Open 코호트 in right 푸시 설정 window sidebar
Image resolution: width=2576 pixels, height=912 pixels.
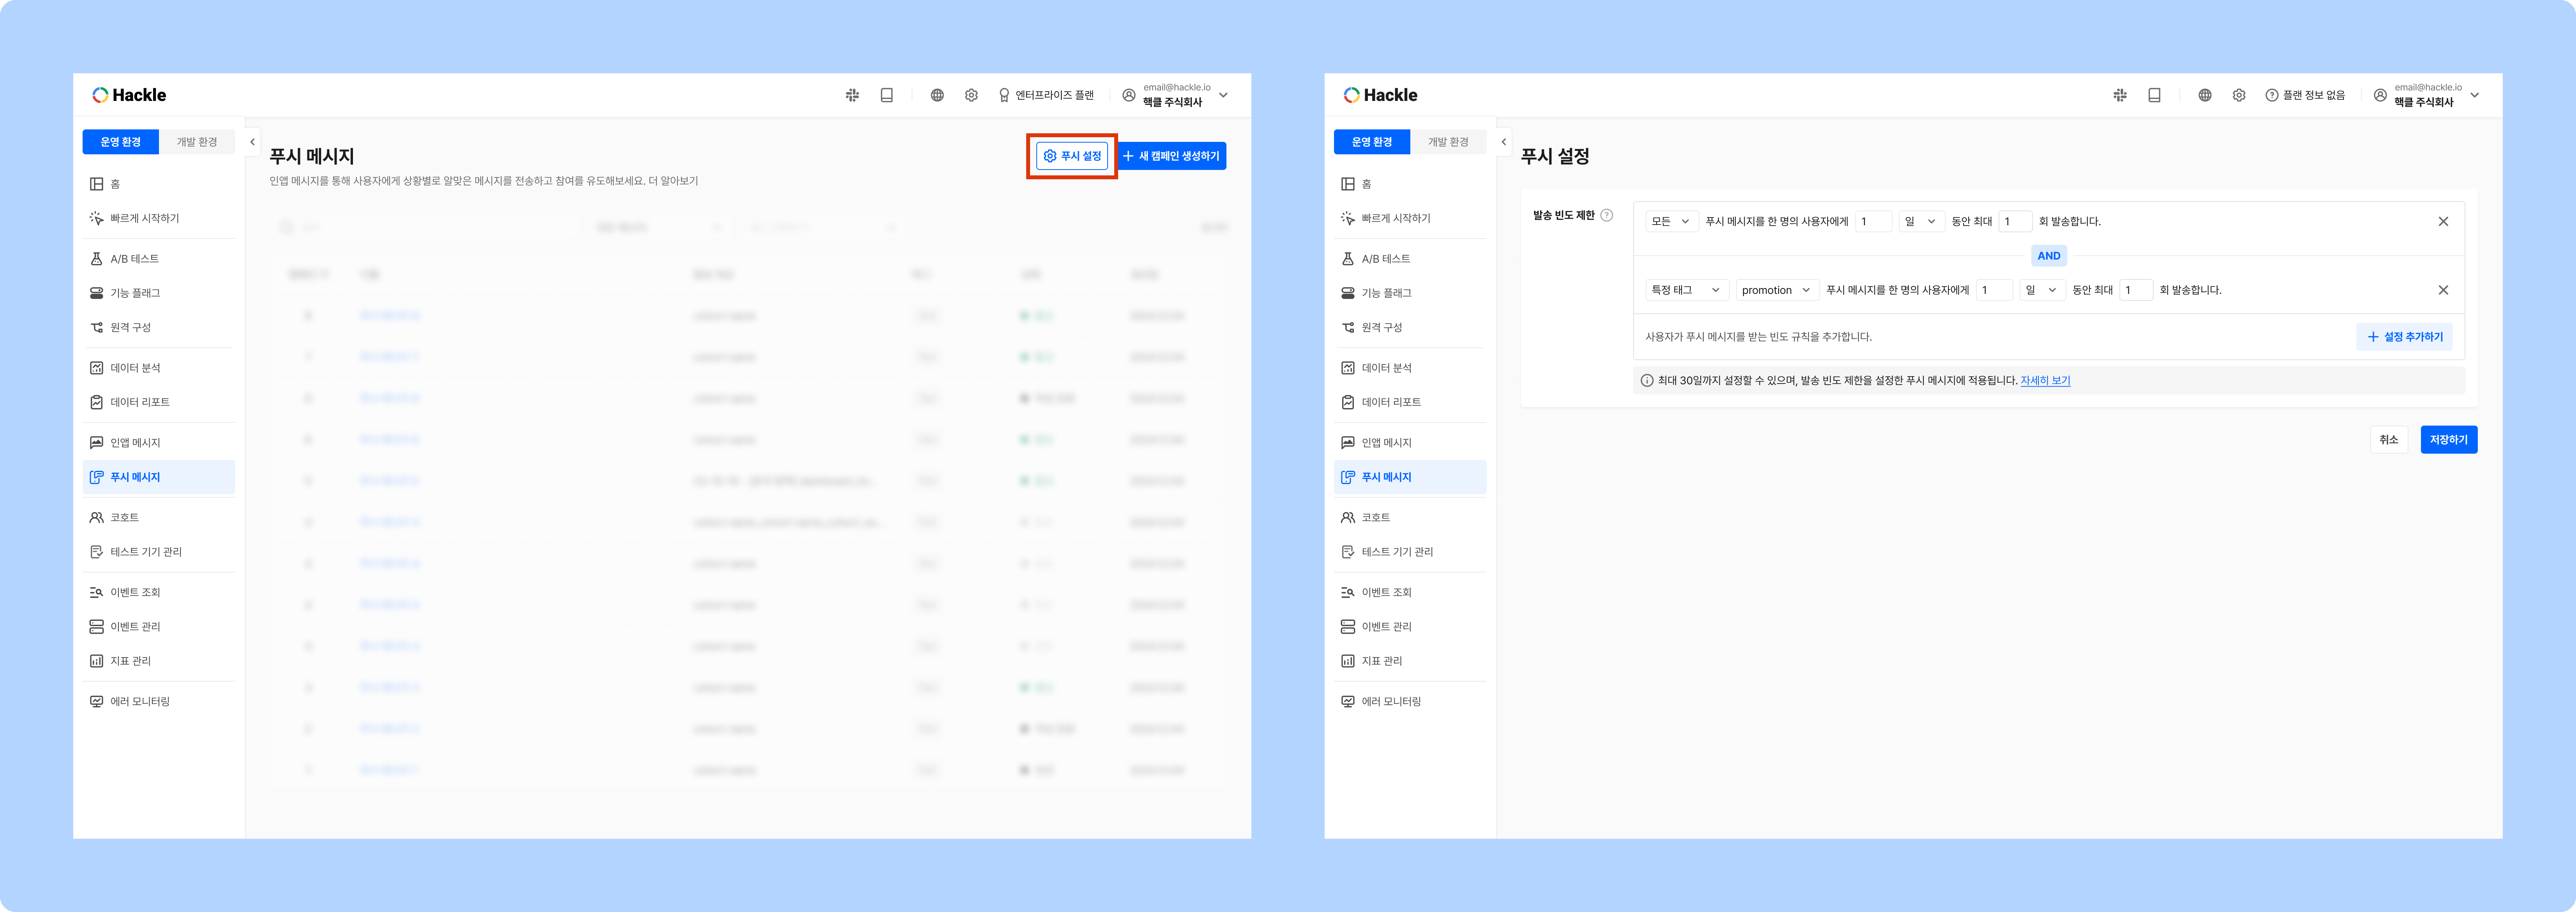1410,518
